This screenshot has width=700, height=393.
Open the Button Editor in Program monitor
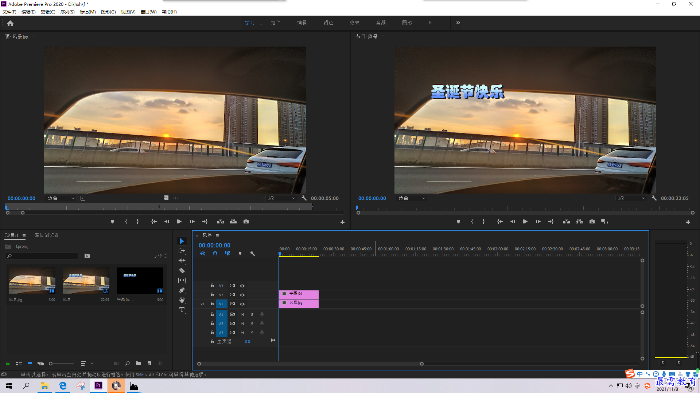coord(688,222)
